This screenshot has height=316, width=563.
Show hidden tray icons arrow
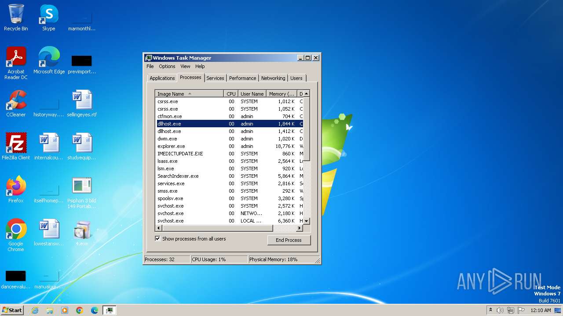coord(490,310)
